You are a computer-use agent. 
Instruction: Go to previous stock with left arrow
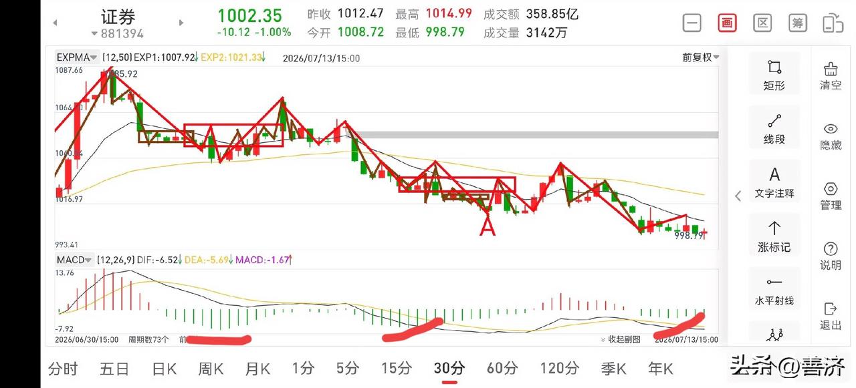pyautogui.click(x=56, y=23)
